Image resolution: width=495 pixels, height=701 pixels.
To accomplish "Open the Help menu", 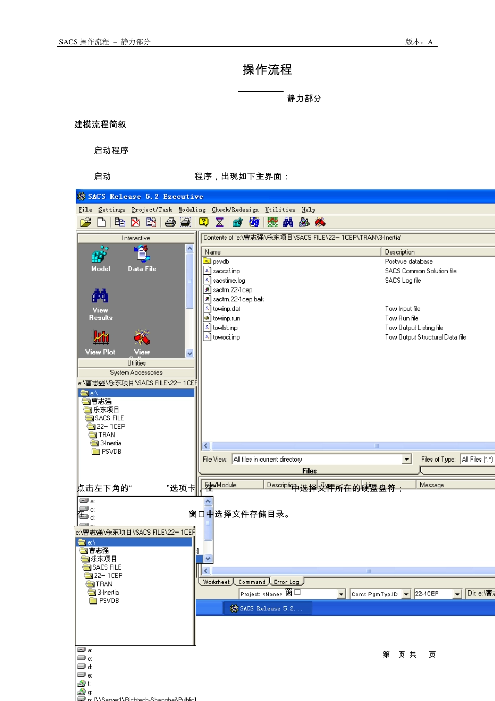I will pyautogui.click(x=308, y=210).
